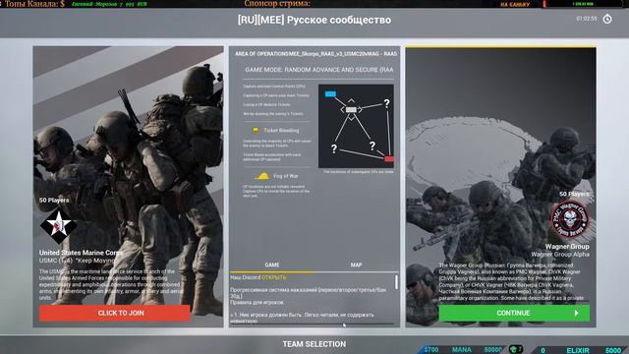Click the Fog of War heading

point(286,176)
